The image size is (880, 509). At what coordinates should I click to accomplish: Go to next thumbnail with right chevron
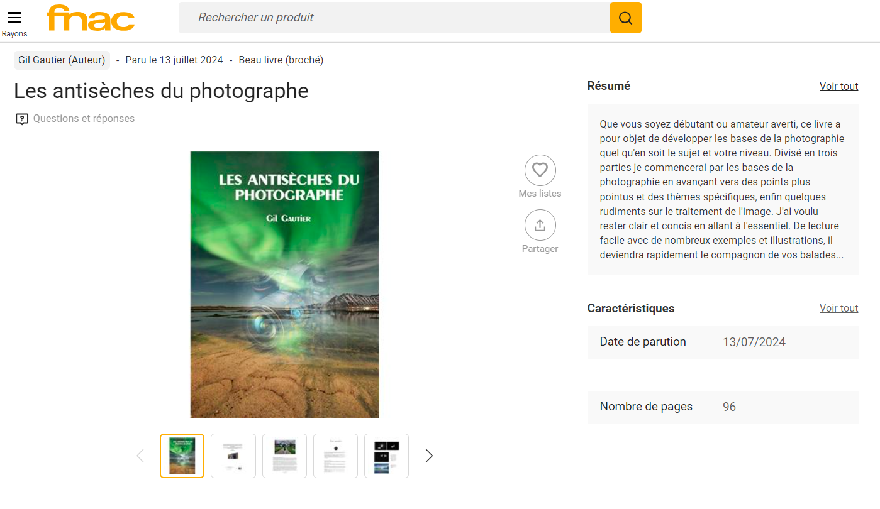429,456
